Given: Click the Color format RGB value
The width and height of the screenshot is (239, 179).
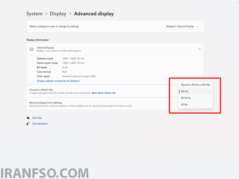Looking at the screenshot, I should [x=65, y=72].
